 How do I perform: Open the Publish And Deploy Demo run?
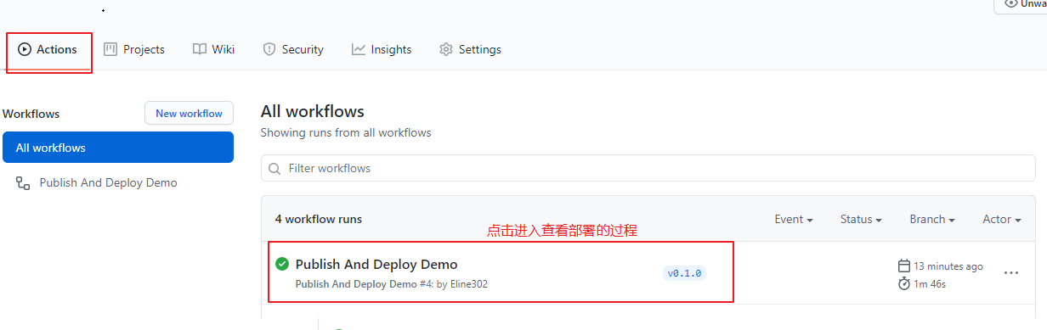click(376, 265)
